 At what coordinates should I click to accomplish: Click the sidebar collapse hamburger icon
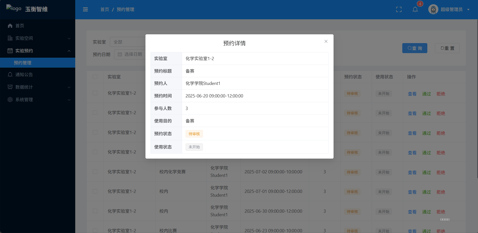point(85,10)
